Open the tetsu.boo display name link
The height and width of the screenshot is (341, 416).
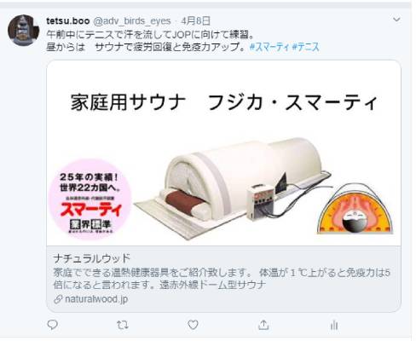point(68,20)
